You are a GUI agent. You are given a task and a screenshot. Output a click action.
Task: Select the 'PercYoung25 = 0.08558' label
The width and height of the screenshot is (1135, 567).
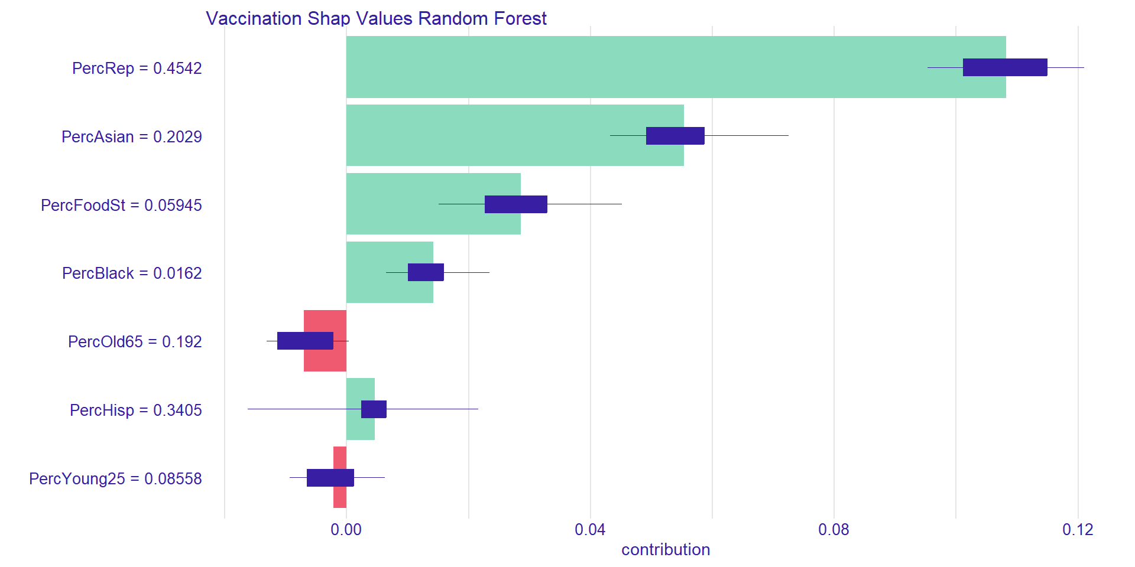tap(115, 479)
